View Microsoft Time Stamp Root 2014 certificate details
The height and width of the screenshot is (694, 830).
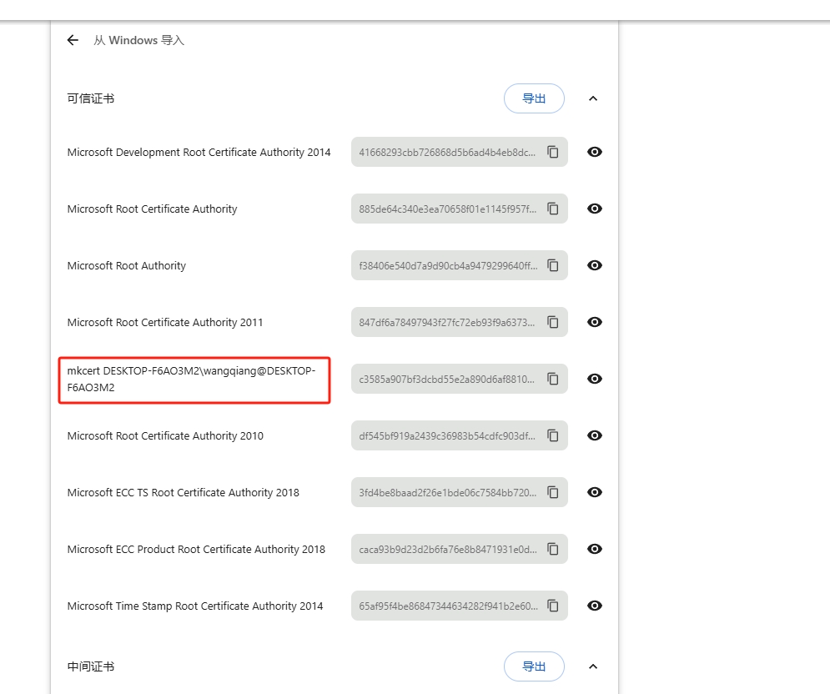pyautogui.click(x=595, y=606)
